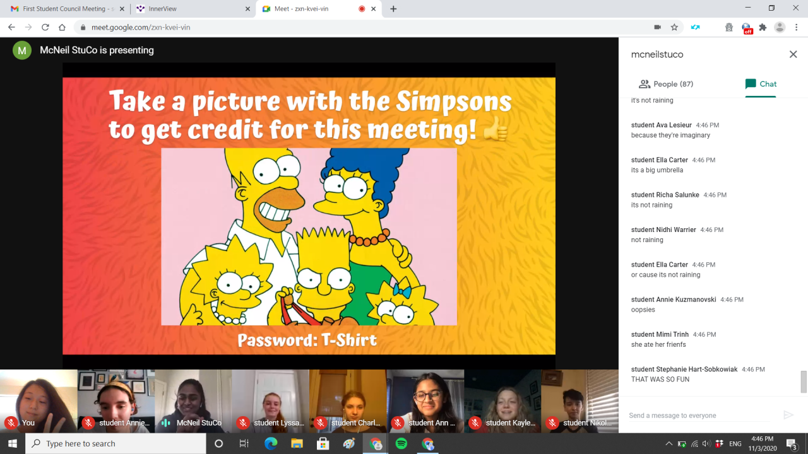Open the browser home page
808x454 pixels.
click(x=62, y=27)
